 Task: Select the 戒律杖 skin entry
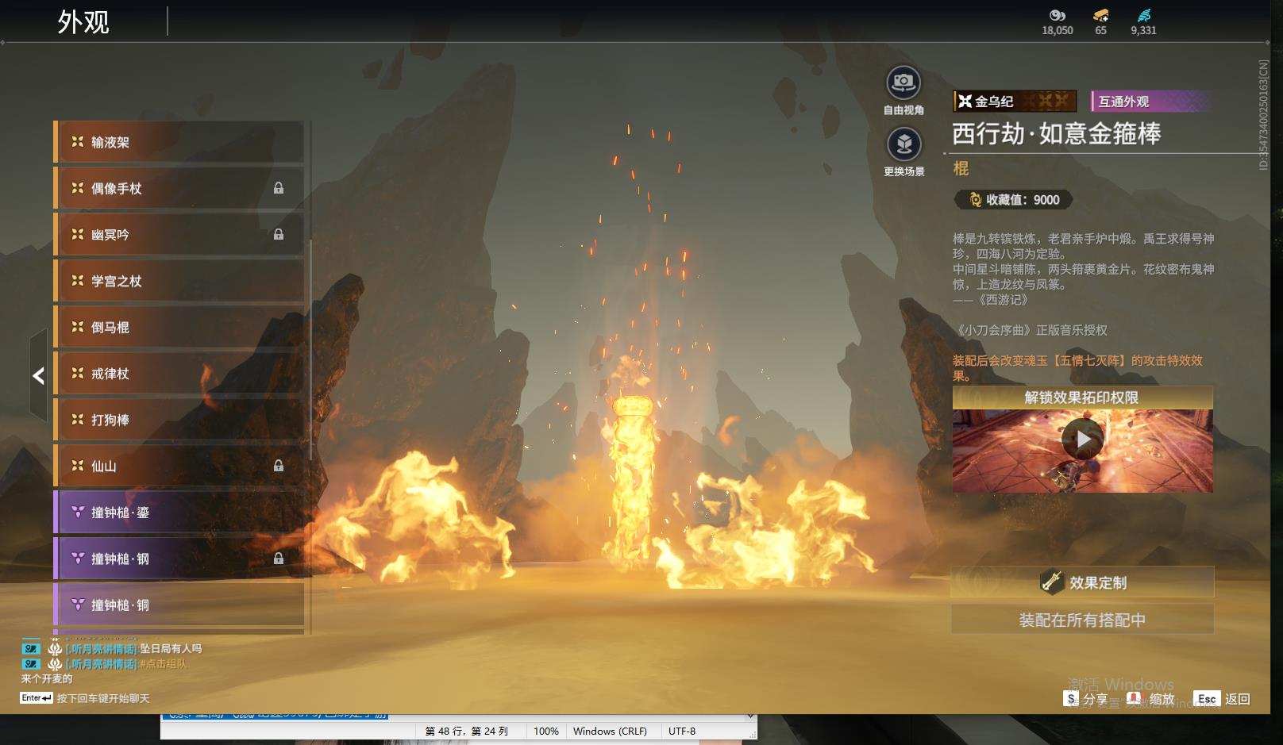click(179, 373)
